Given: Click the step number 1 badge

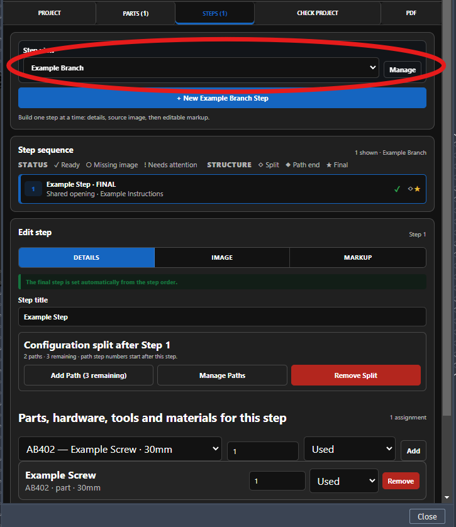Looking at the screenshot, I should click(33, 189).
